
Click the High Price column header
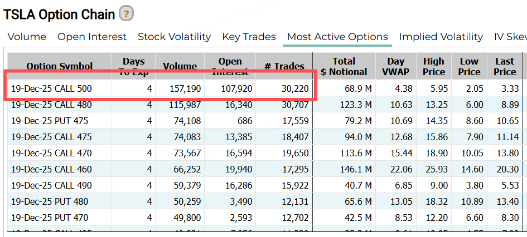tap(434, 66)
